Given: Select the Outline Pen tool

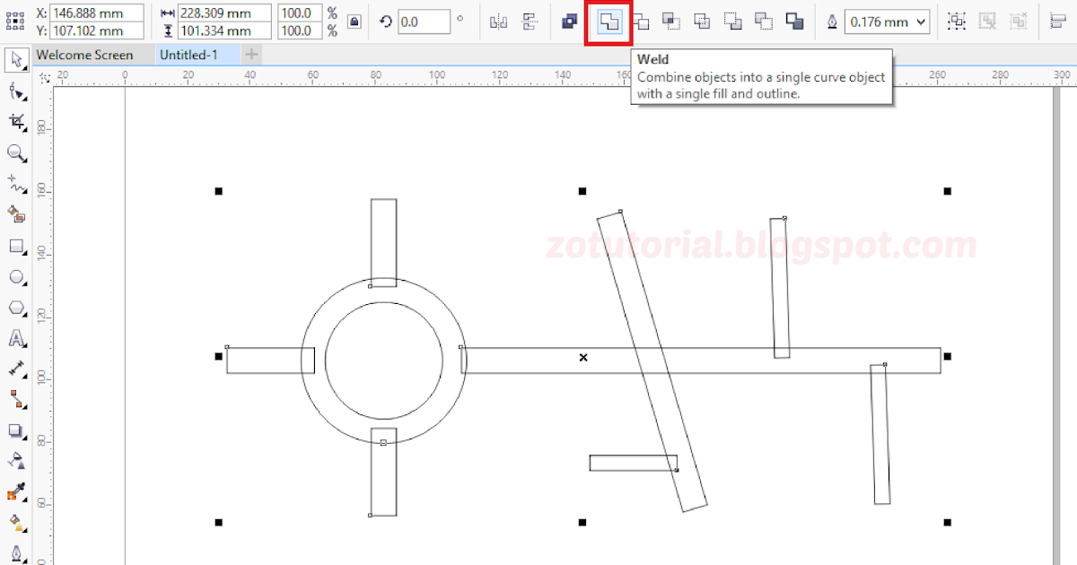Looking at the screenshot, I should pyautogui.click(x=16, y=552).
